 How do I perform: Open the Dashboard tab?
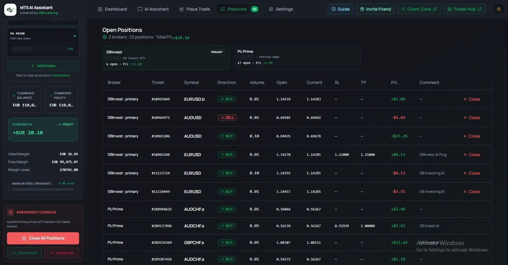coord(112,9)
